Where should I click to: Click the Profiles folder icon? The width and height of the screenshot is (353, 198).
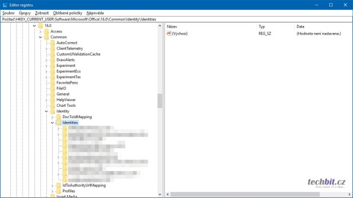[59, 191]
